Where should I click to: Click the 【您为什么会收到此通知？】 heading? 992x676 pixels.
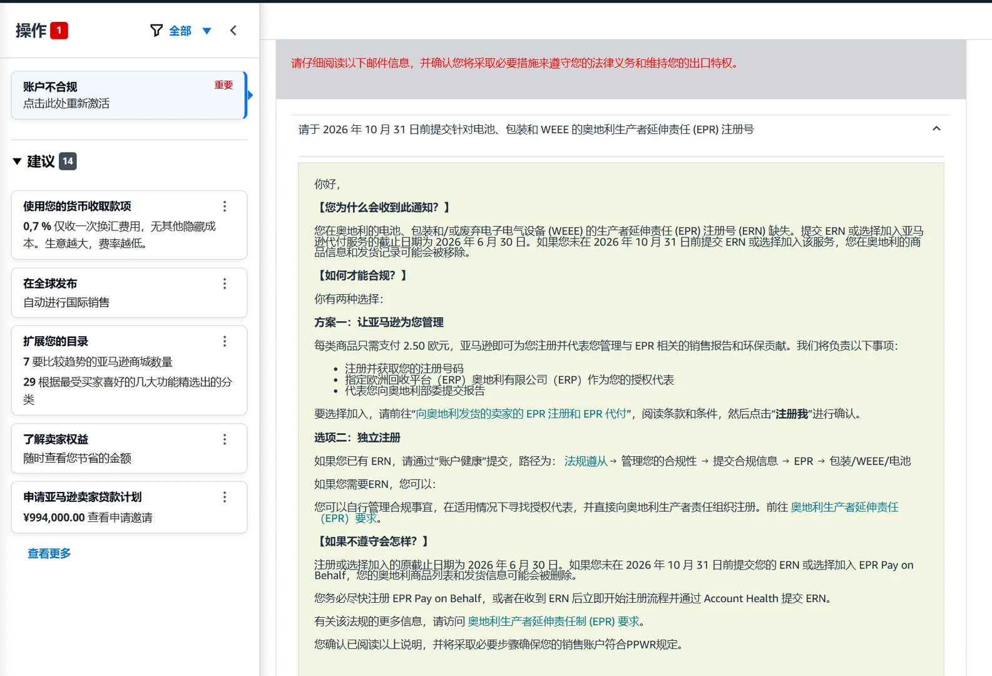pyautogui.click(x=384, y=207)
